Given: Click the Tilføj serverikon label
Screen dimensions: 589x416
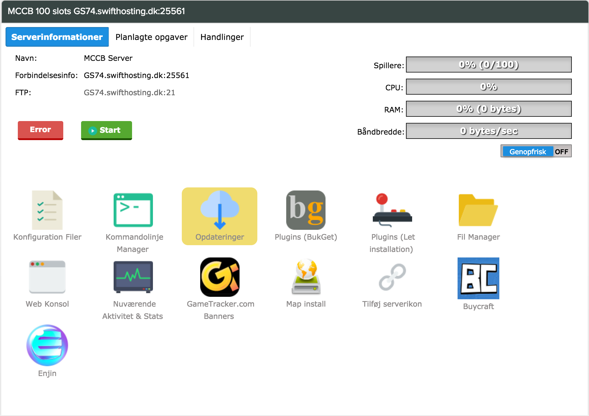Looking at the screenshot, I should coord(392,304).
